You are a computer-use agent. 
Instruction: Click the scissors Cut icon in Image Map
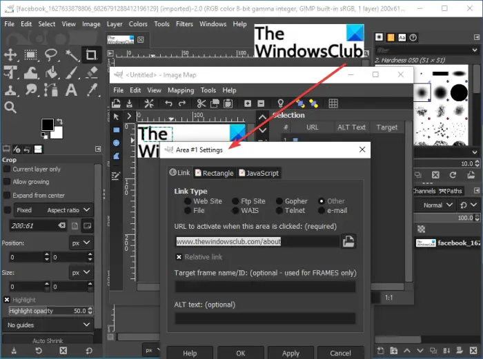pos(201,103)
